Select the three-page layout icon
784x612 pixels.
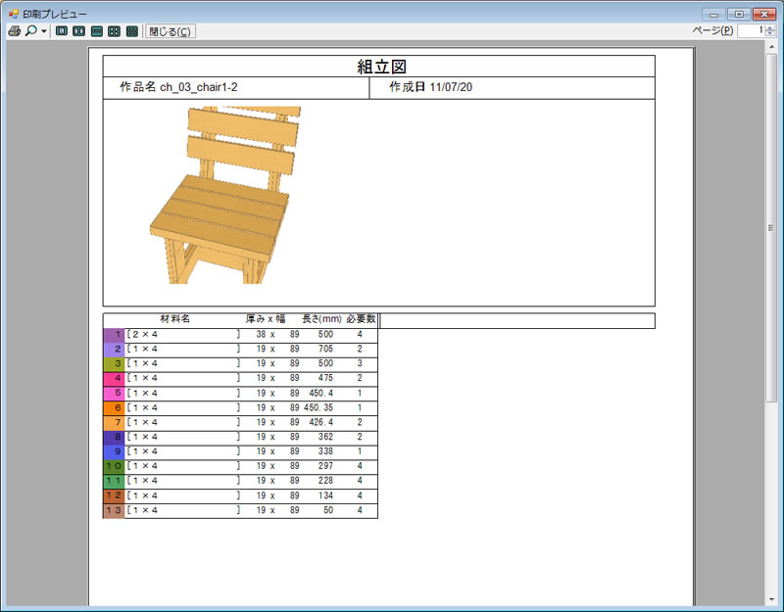(x=96, y=31)
